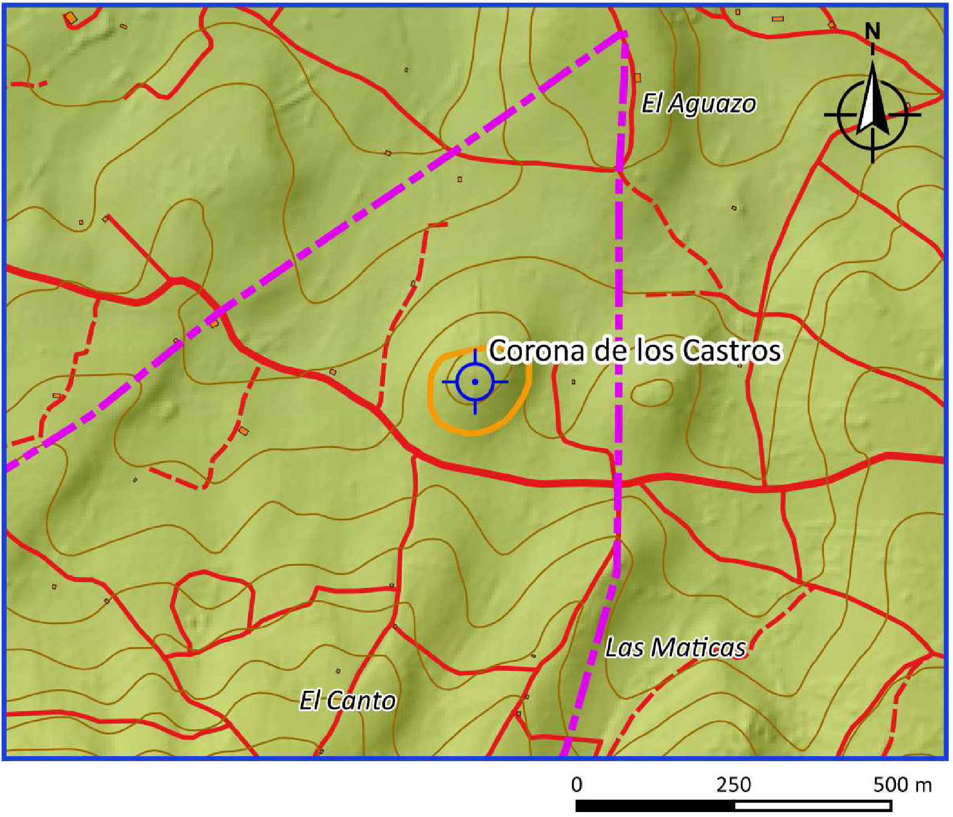Click the blue crosshair site marker
Screen dimensions: 953x817
click(x=475, y=382)
